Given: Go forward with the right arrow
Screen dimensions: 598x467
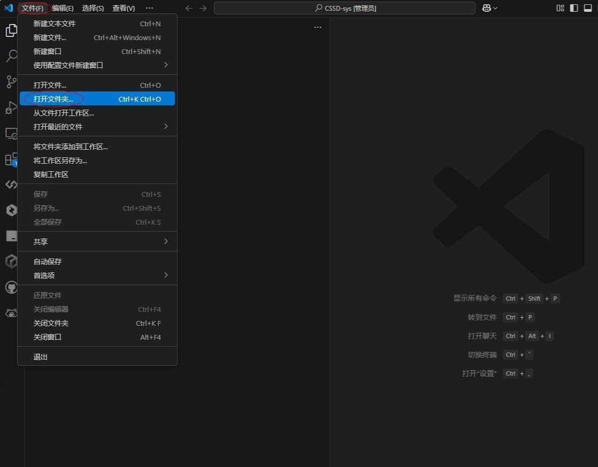Looking at the screenshot, I should [x=203, y=8].
